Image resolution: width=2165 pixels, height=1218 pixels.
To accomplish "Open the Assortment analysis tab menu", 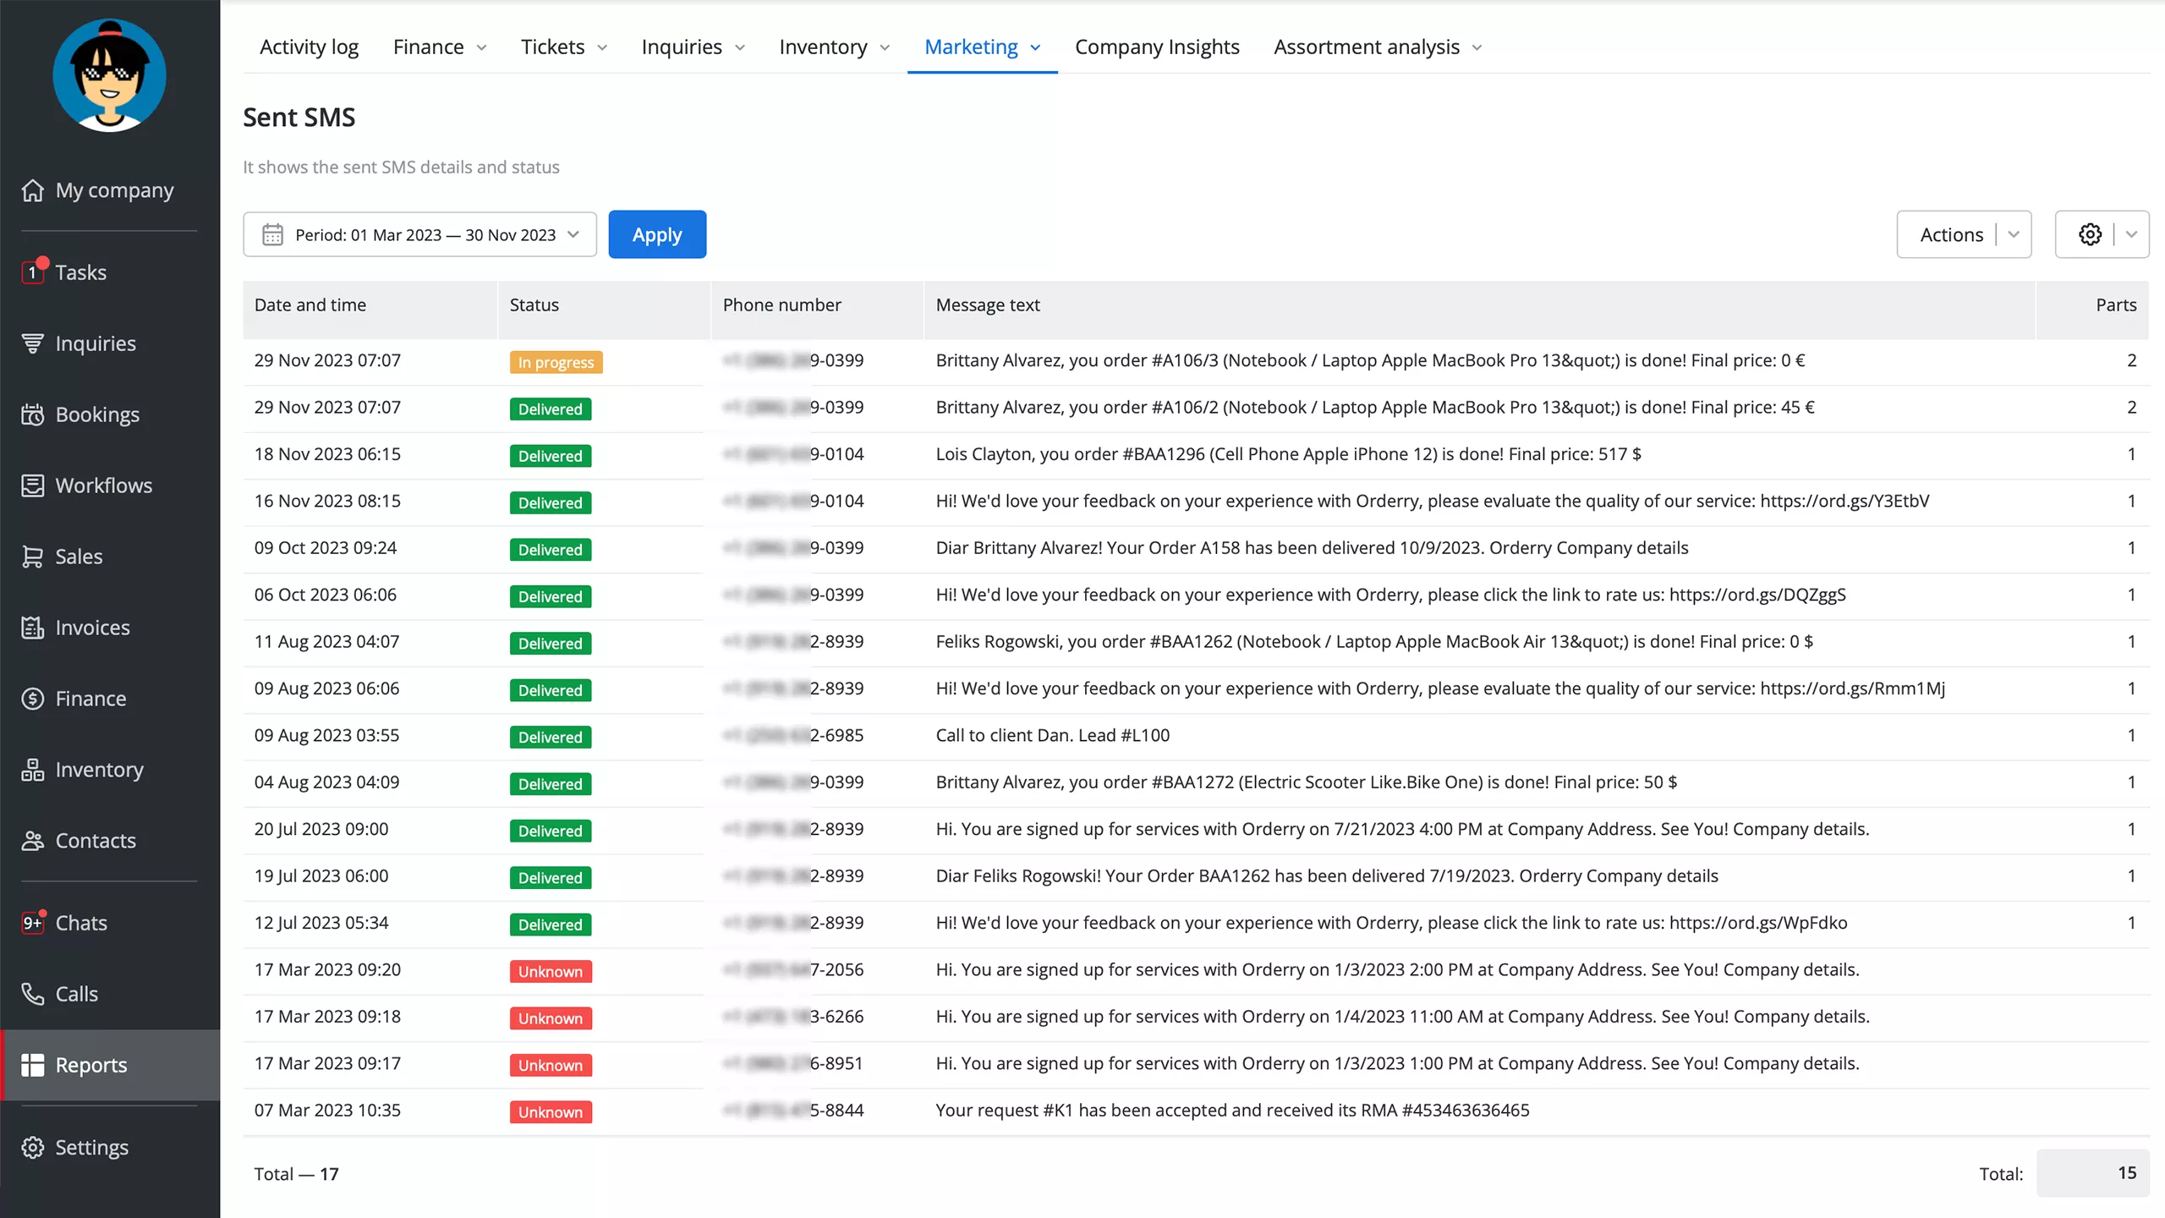I will [1378, 47].
